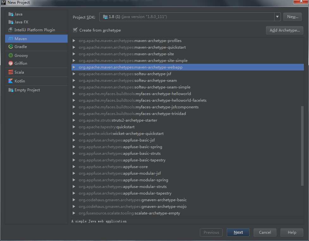
Task: Choose Java FX project type label
Action: [21, 22]
